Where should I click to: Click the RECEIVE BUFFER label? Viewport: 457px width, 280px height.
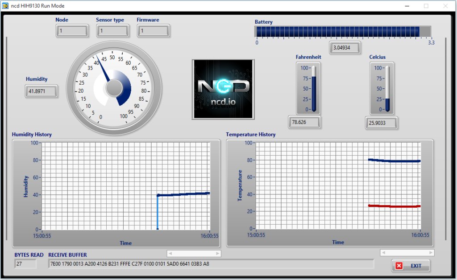coord(68,255)
